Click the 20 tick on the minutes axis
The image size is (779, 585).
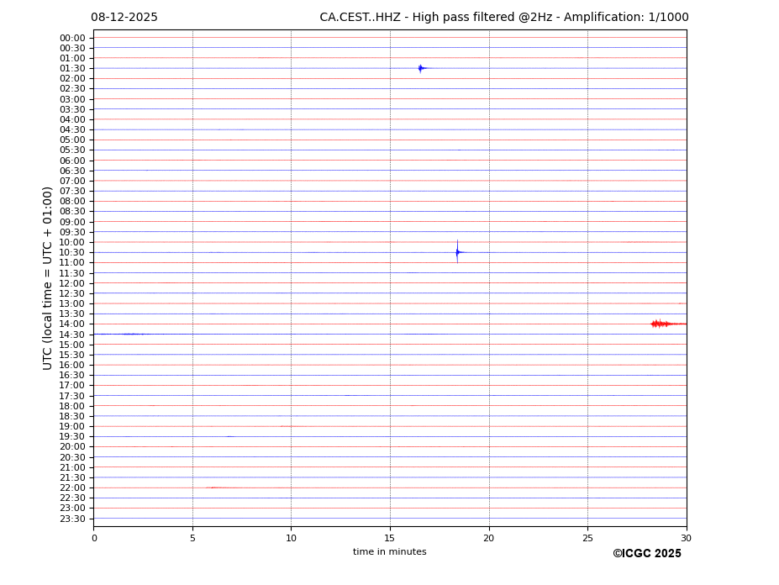[x=488, y=539]
